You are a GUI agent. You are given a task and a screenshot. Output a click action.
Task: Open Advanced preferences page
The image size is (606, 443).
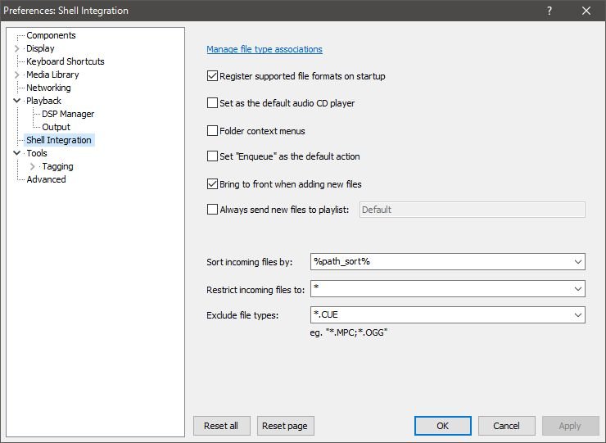click(x=46, y=179)
